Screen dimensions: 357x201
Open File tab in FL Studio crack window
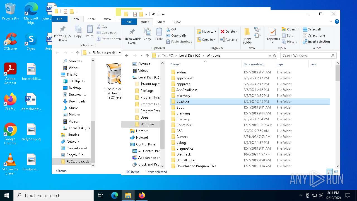59,19
